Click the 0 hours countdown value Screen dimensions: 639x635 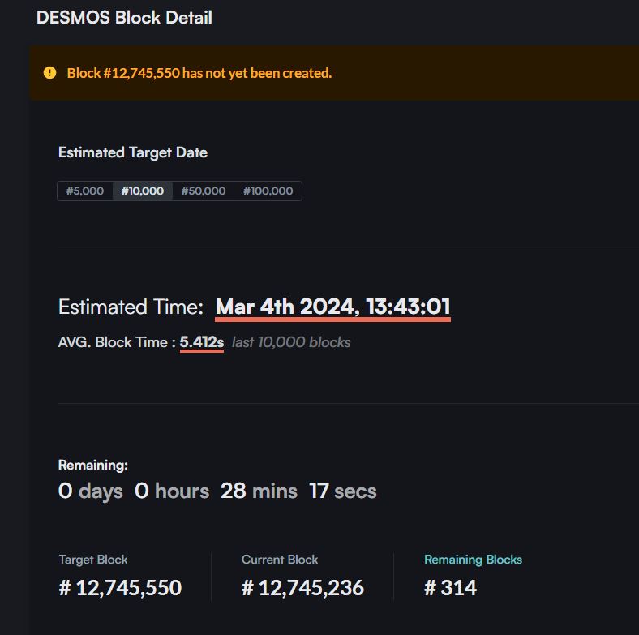[172, 491]
